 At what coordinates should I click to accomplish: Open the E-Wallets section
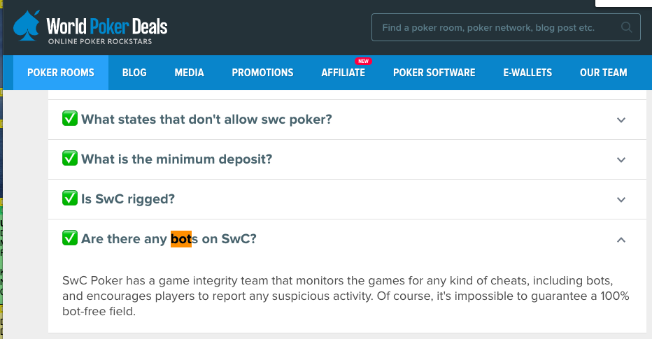(x=527, y=73)
